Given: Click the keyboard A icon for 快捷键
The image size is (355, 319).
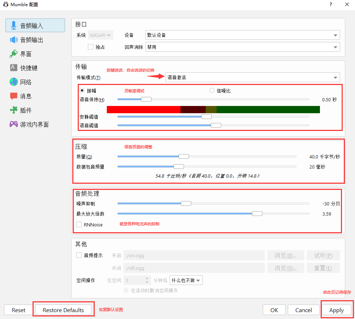Looking at the screenshot, I should point(14,68).
